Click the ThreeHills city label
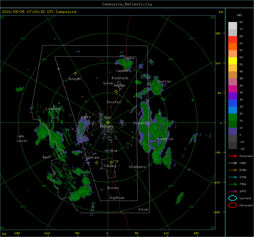The height and width of the screenshot is (237, 254). 141,123
